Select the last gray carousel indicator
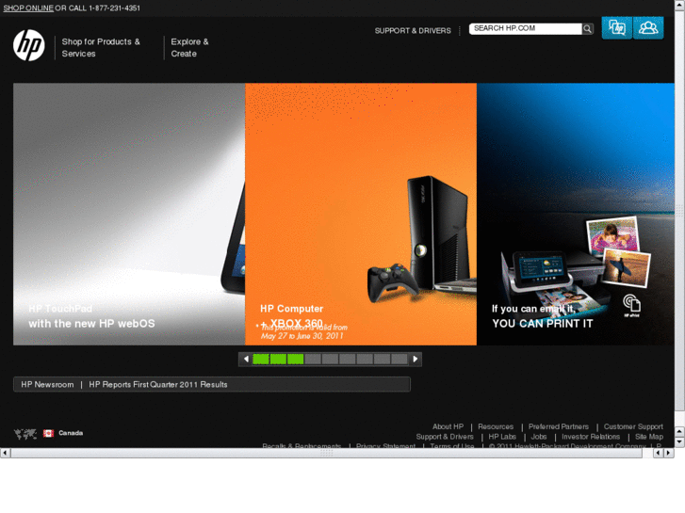685x513 pixels. (400, 360)
